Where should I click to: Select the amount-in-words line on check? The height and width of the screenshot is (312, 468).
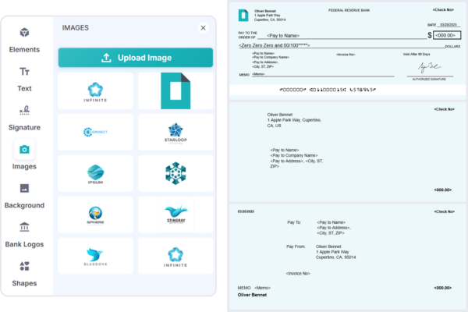(x=275, y=45)
